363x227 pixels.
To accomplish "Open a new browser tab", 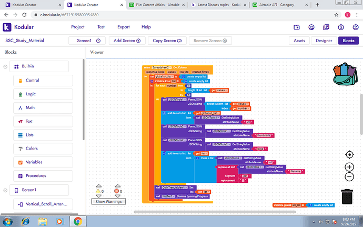I will (317, 5).
